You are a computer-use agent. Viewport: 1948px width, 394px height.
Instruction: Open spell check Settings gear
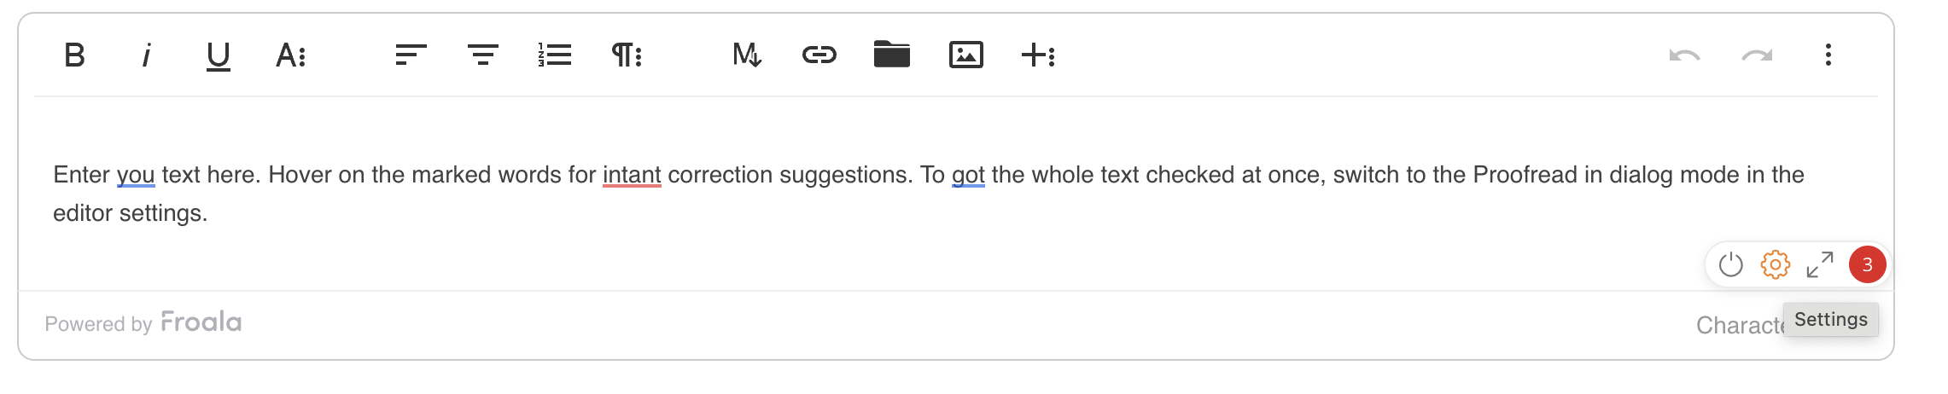pos(1776,264)
